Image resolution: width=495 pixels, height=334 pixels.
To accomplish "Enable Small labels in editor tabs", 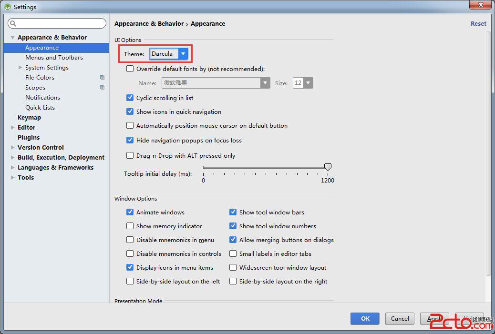I will (x=233, y=253).
